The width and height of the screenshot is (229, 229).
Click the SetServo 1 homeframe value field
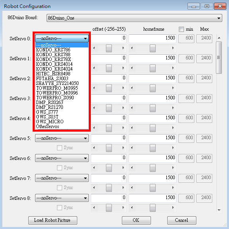[x=153, y=58]
